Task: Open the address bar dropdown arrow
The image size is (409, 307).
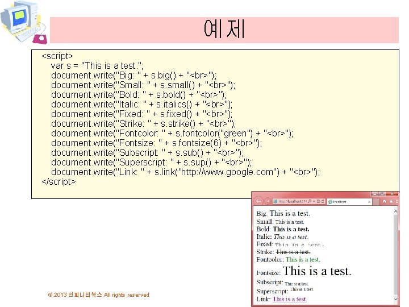Action: tap(314, 201)
